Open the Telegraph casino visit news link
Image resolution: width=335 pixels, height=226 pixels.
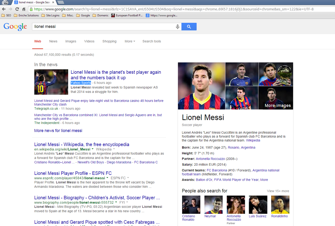point(99,103)
